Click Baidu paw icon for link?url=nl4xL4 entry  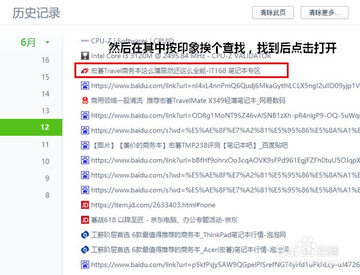coord(85,86)
